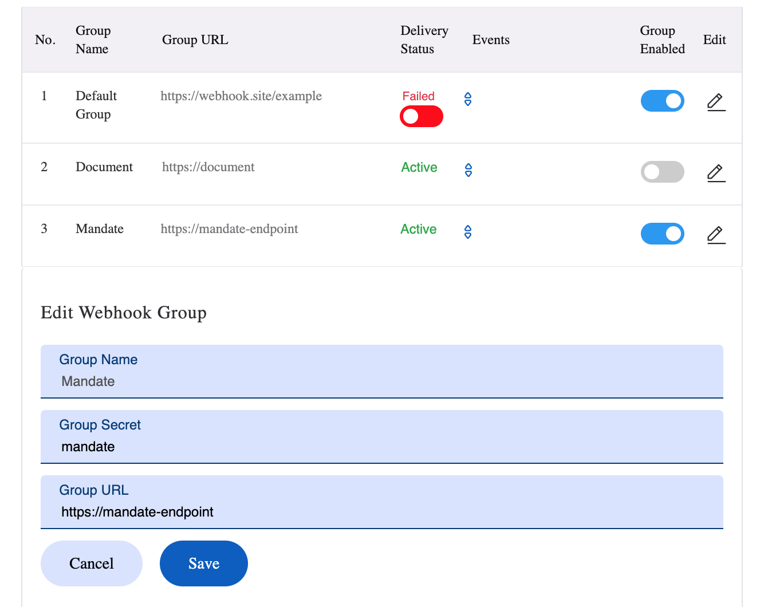Image resolution: width=764 pixels, height=607 pixels.
Task: Click the https://document URL in row 2
Action: tap(208, 167)
